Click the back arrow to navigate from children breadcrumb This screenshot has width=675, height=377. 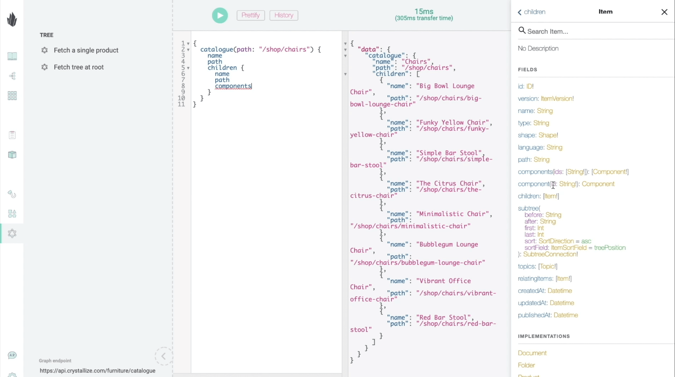click(519, 12)
